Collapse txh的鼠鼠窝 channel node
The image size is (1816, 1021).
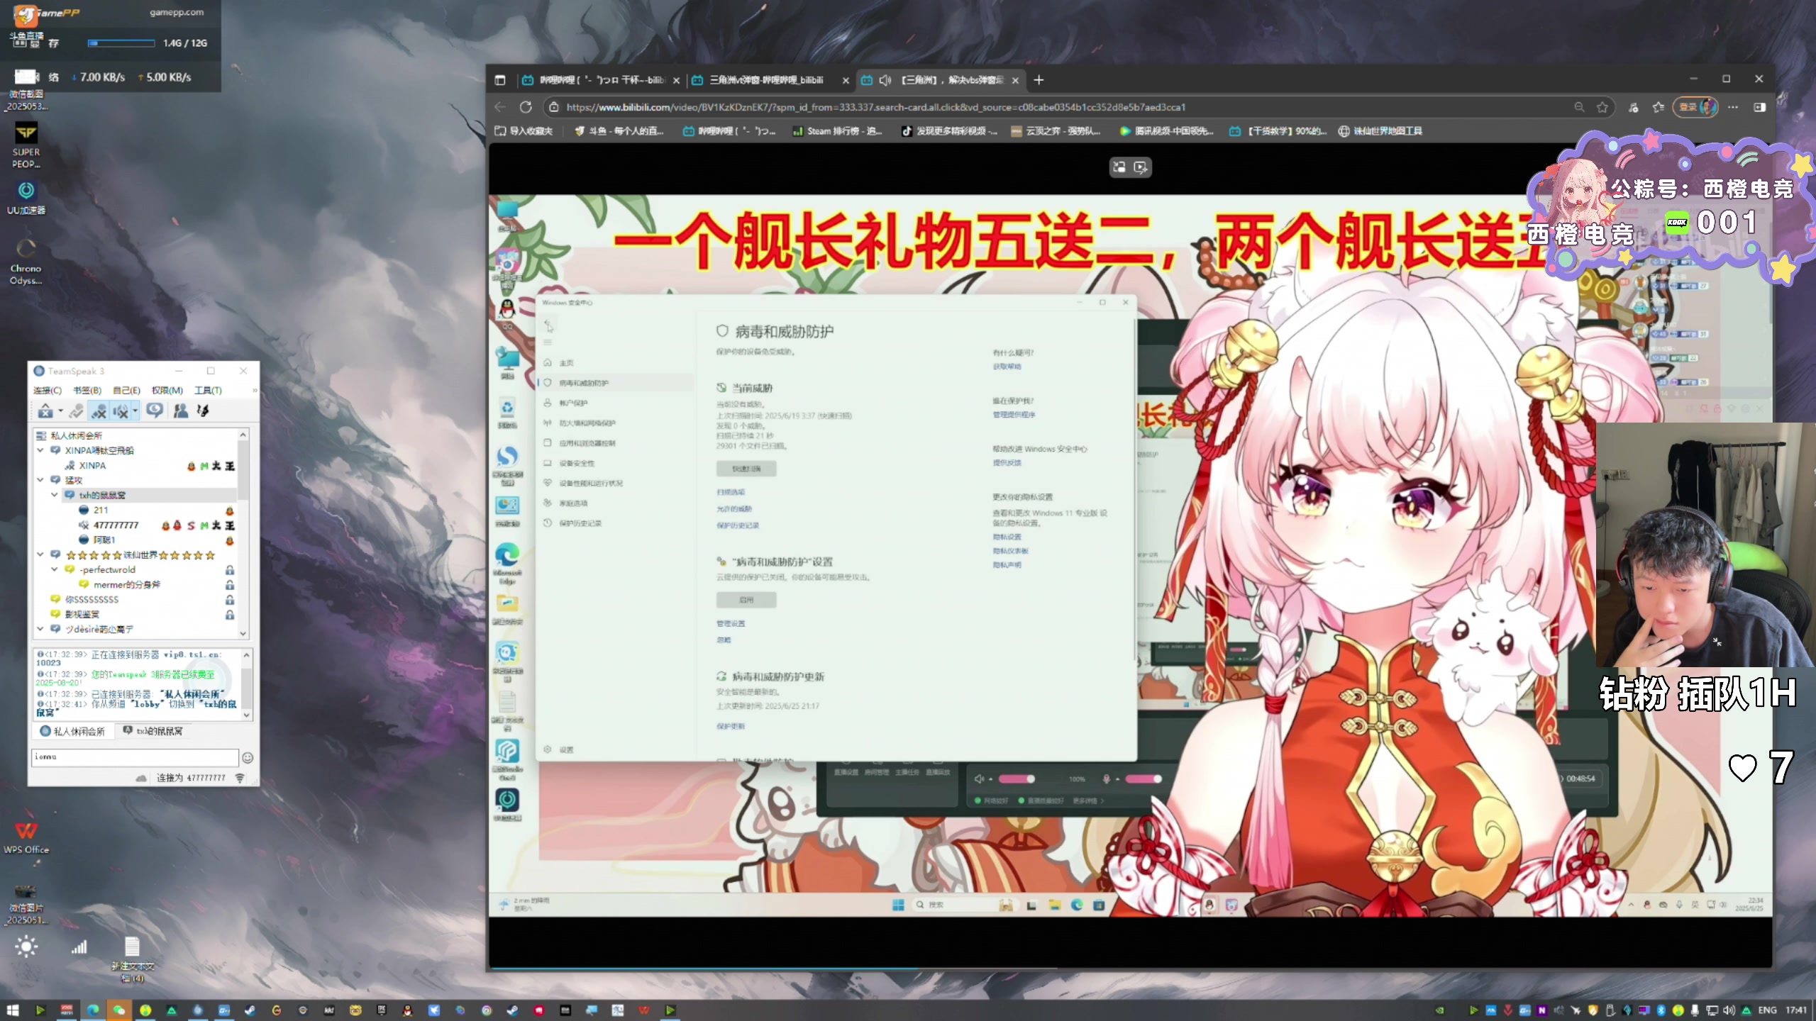[55, 495]
